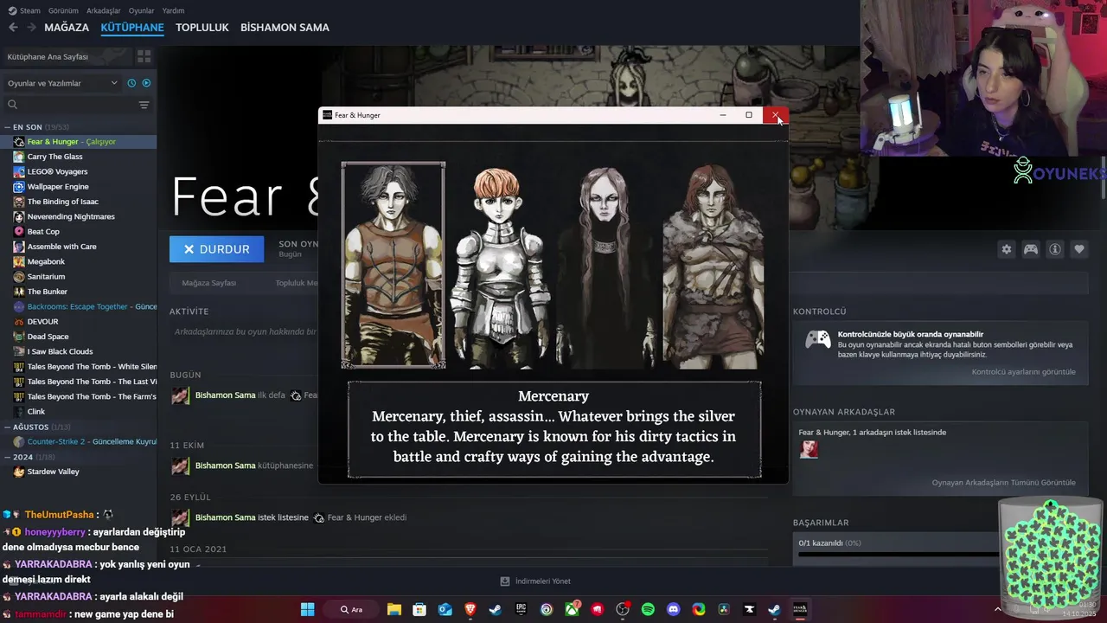This screenshot has height=623, width=1107.
Task: Open the Steam menu
Action: 25,10
